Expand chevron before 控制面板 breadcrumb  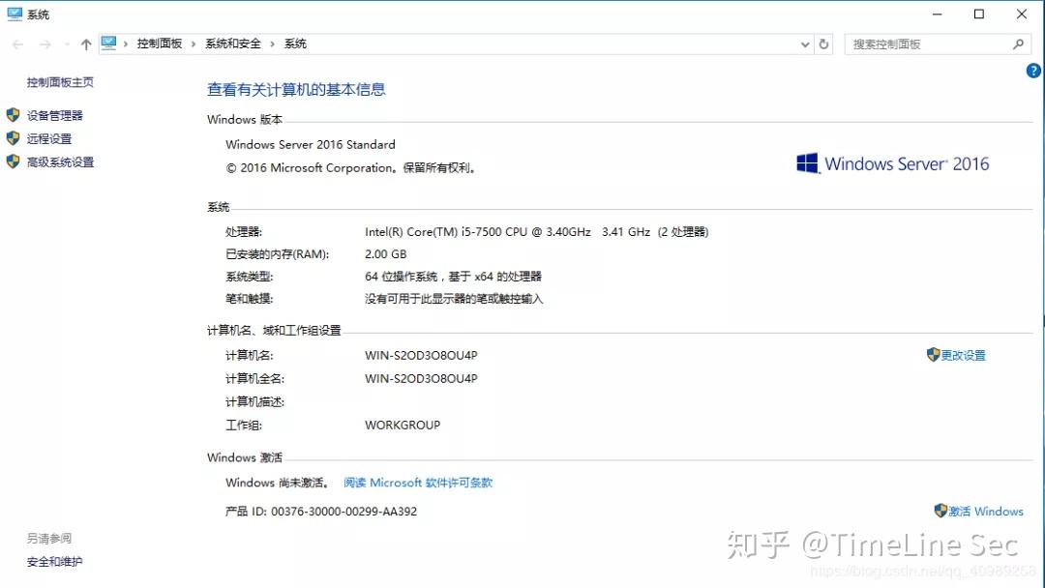tap(125, 44)
